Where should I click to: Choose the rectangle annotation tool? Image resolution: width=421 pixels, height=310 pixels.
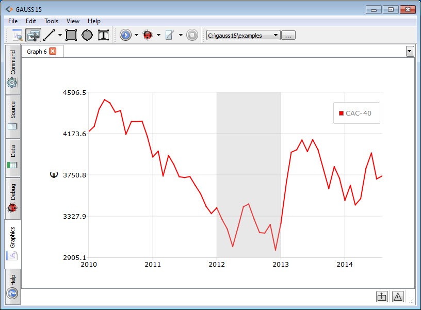71,35
